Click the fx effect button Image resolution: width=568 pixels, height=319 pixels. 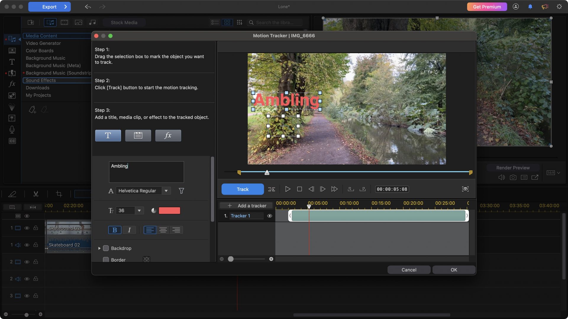tap(168, 136)
